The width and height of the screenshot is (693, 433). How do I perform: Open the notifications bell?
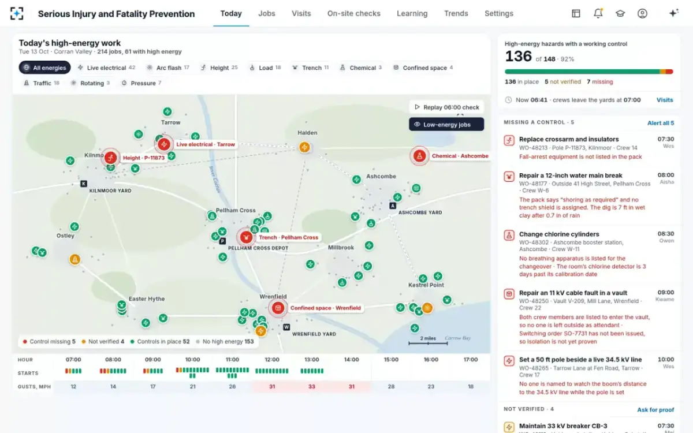[598, 13]
